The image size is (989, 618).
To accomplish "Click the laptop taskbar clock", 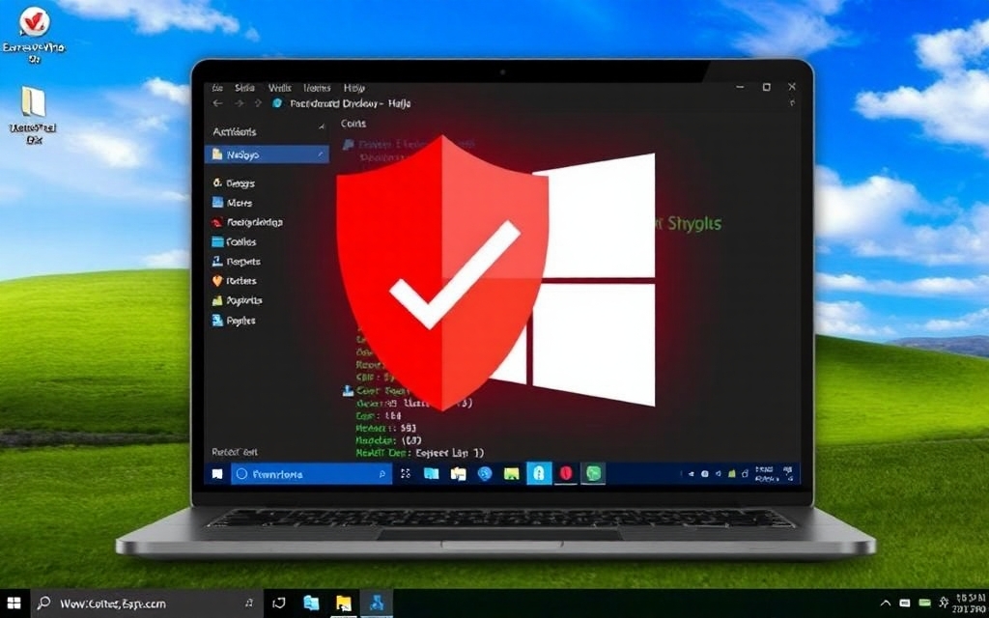I will [x=765, y=473].
